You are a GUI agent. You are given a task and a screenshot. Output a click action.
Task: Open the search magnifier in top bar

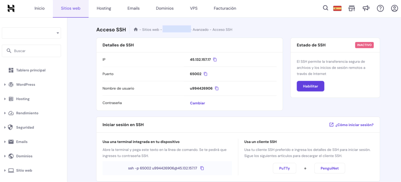[325, 8]
